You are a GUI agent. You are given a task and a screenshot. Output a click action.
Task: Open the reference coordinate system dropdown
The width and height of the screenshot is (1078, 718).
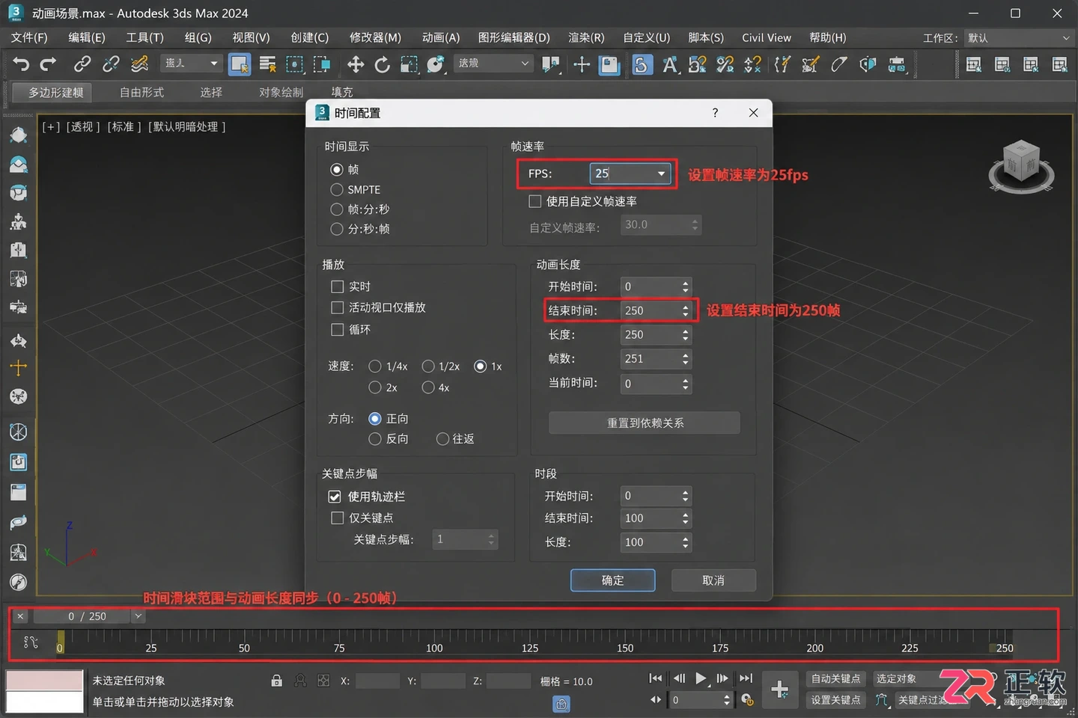click(493, 64)
